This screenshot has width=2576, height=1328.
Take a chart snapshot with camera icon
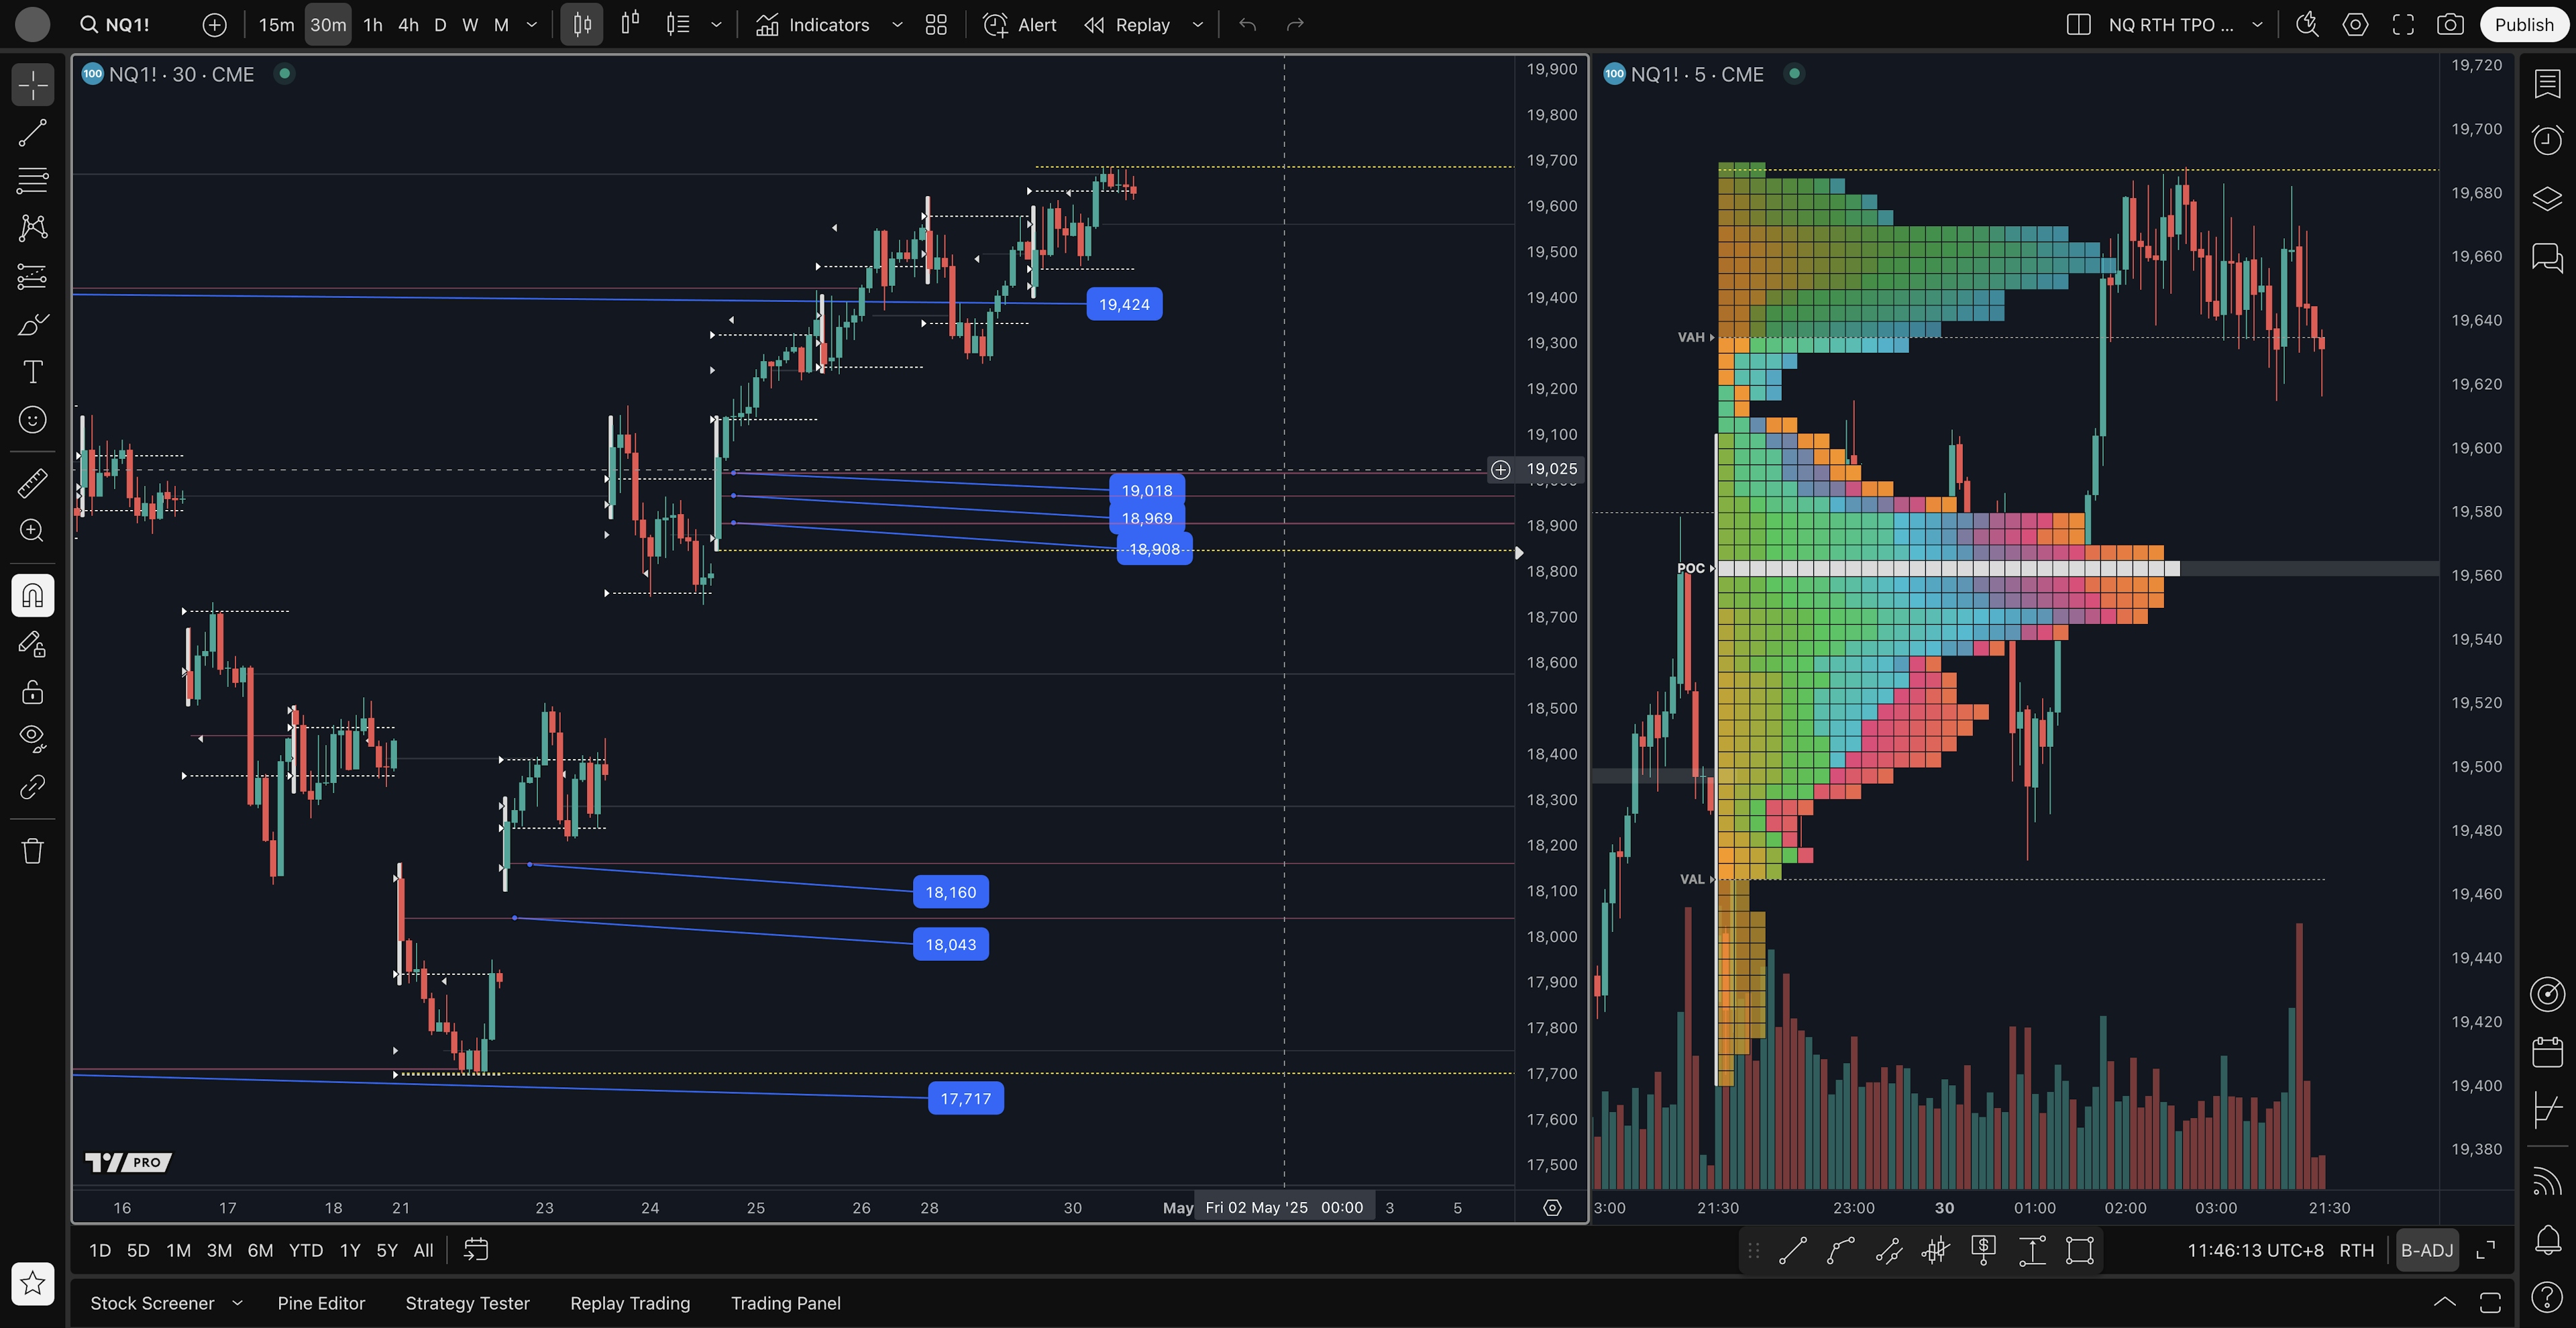[x=2449, y=25]
